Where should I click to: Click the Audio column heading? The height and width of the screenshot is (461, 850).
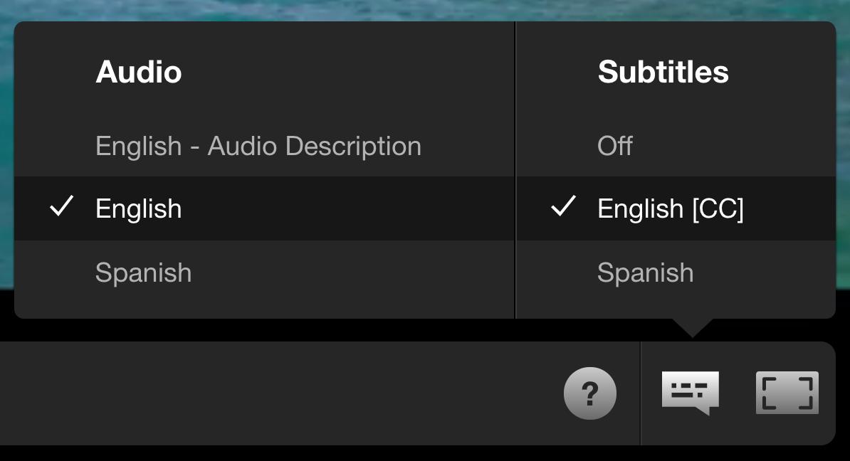point(139,73)
